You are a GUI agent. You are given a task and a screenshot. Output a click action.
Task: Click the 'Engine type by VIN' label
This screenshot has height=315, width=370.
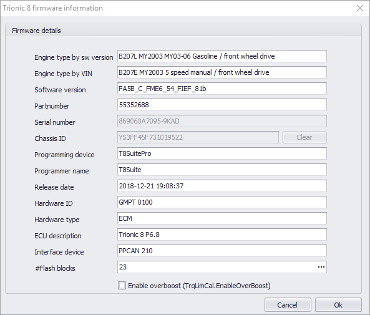63,74
